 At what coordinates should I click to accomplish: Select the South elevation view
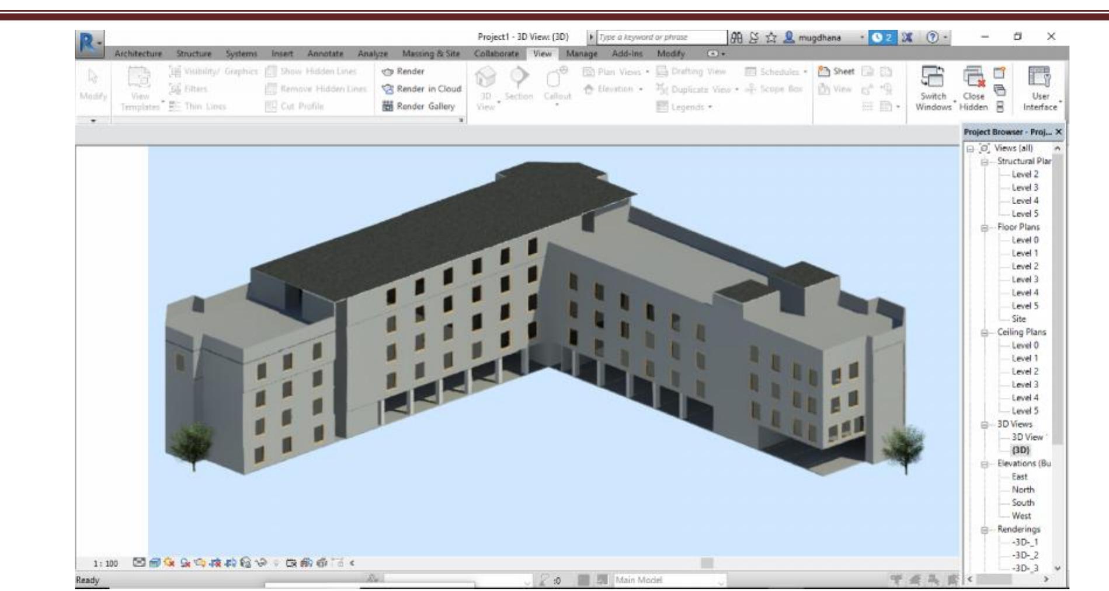click(1023, 503)
